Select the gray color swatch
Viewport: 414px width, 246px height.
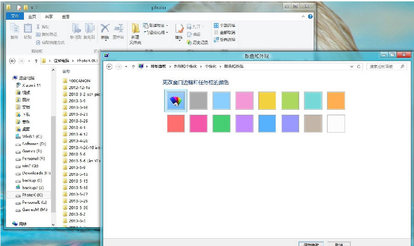[199, 101]
